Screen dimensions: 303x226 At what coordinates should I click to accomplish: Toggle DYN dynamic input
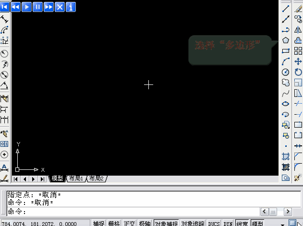[228, 223]
